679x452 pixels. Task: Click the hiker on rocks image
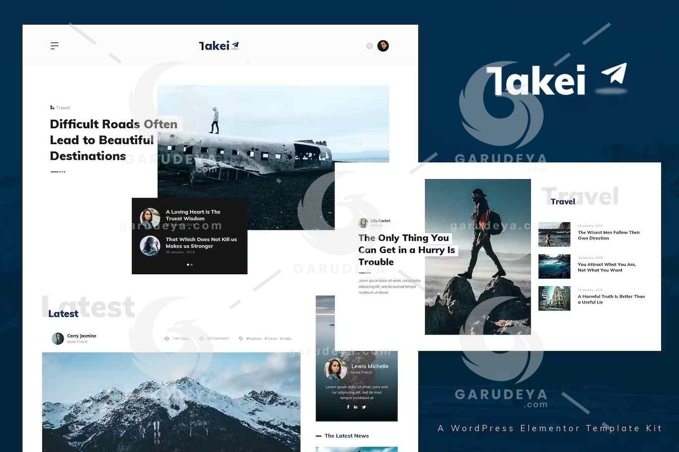[x=478, y=257]
